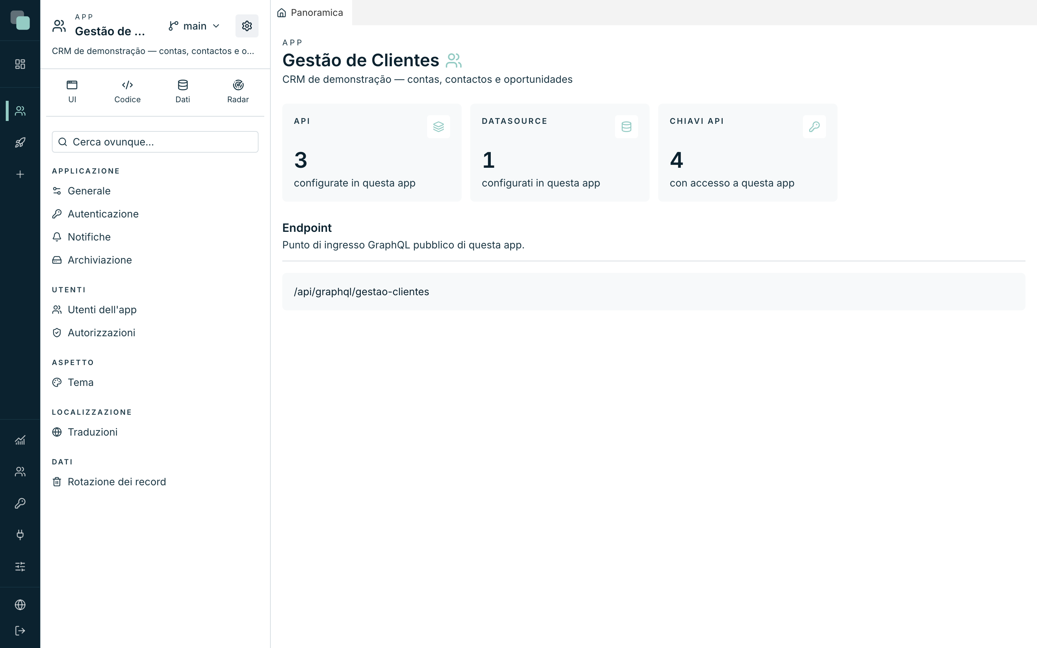1037x648 pixels.
Task: Open the rocket deploy icon in rail
Action: 20,142
